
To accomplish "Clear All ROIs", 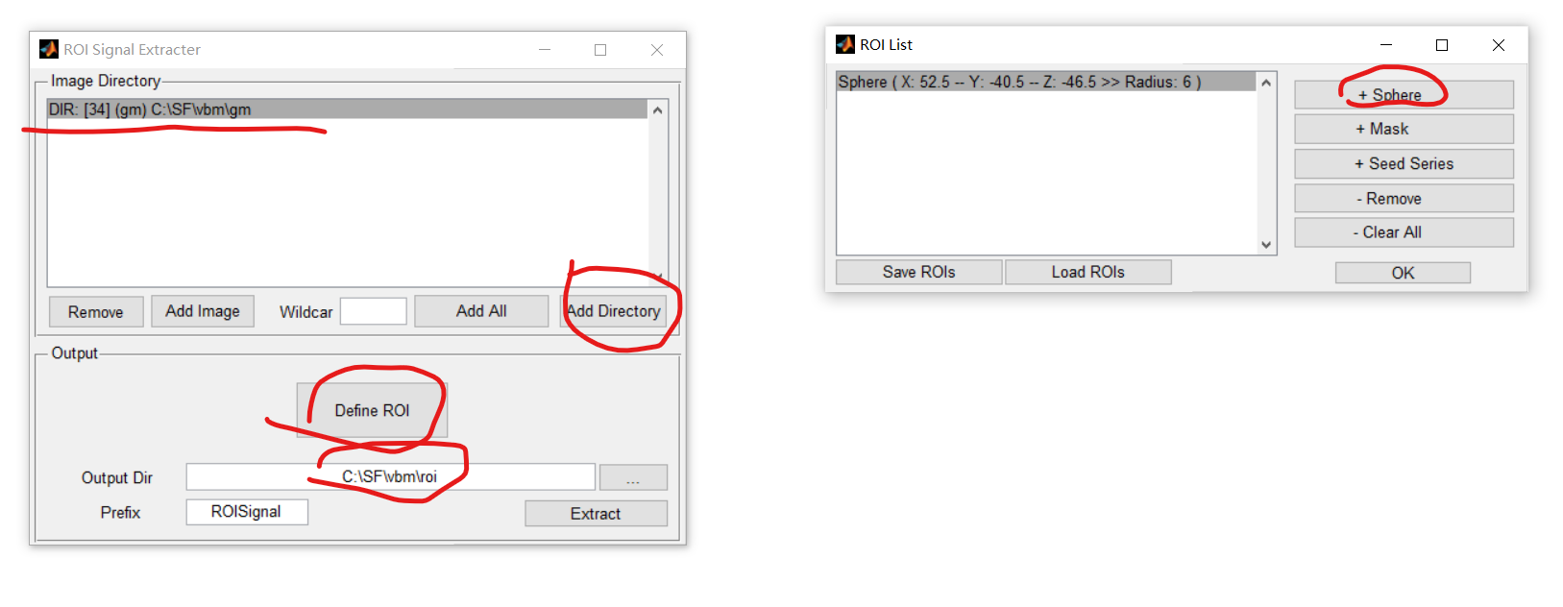I will pos(1404,232).
